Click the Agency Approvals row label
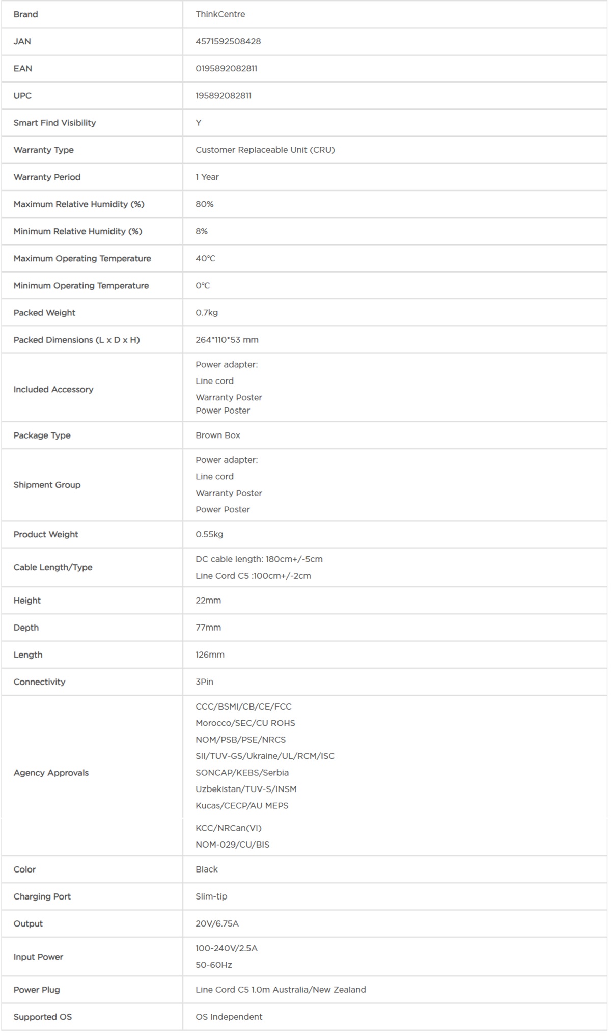 click(51, 773)
